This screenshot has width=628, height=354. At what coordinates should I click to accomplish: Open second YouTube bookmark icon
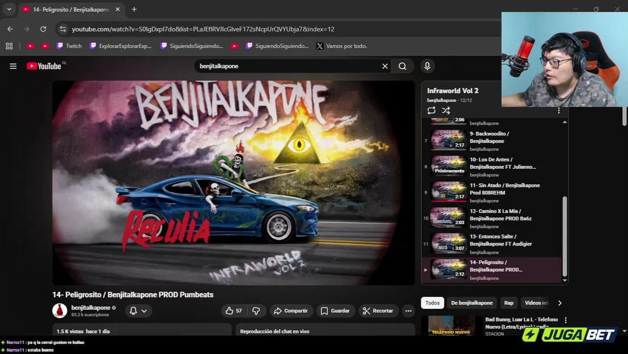[x=45, y=46]
